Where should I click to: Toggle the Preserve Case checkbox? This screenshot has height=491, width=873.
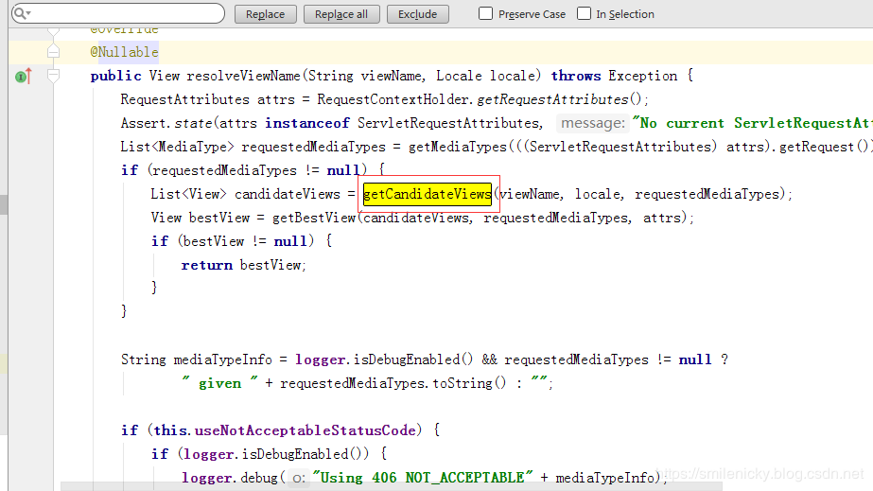(x=486, y=14)
